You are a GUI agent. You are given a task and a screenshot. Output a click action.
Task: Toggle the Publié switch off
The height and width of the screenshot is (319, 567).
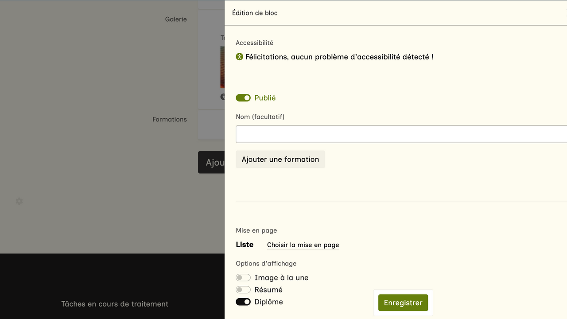coord(243,98)
